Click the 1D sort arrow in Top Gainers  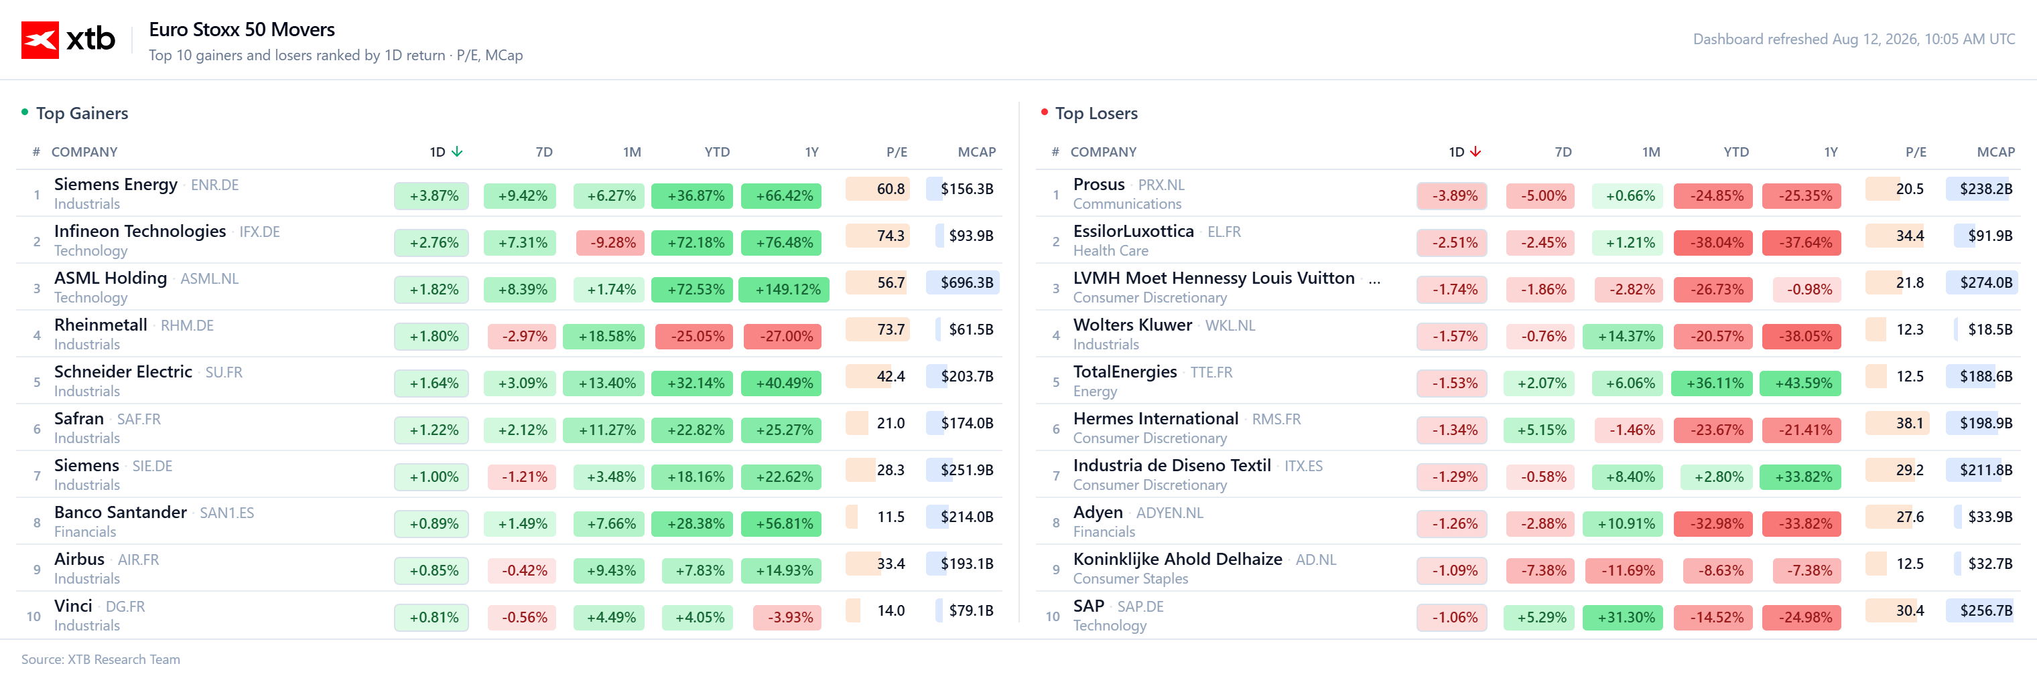457,152
